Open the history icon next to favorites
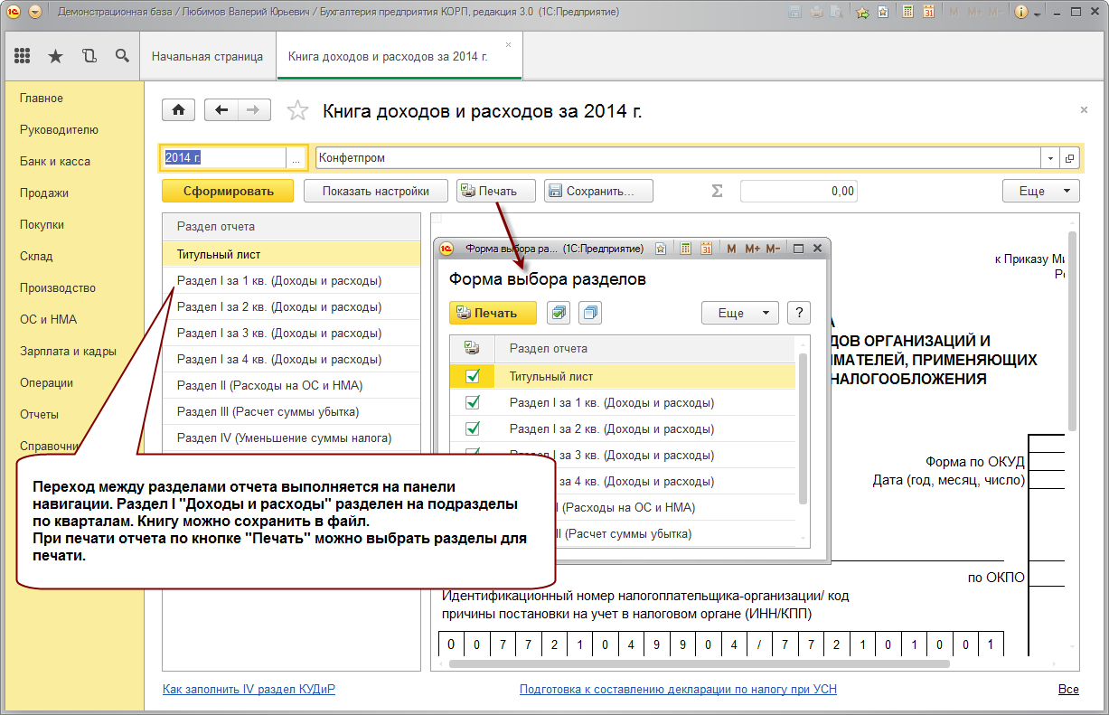This screenshot has height=715, width=1109. pyautogui.click(x=89, y=56)
